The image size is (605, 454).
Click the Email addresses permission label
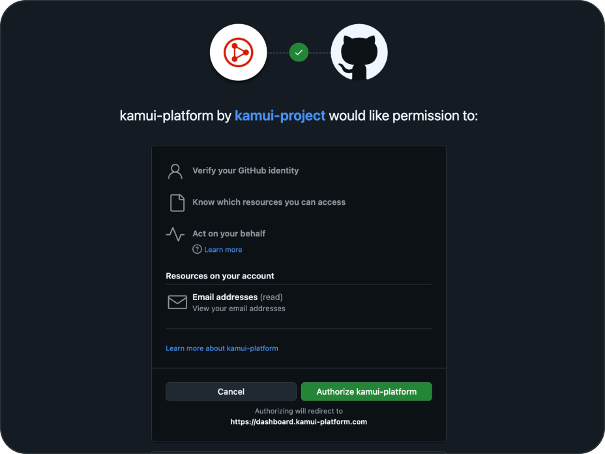225,297
